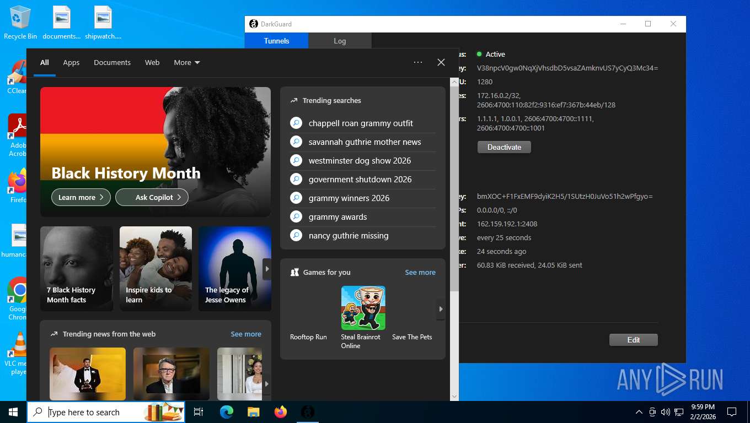750x423 pixels.
Task: Open File Explorer from the taskbar
Action: [x=253, y=411]
